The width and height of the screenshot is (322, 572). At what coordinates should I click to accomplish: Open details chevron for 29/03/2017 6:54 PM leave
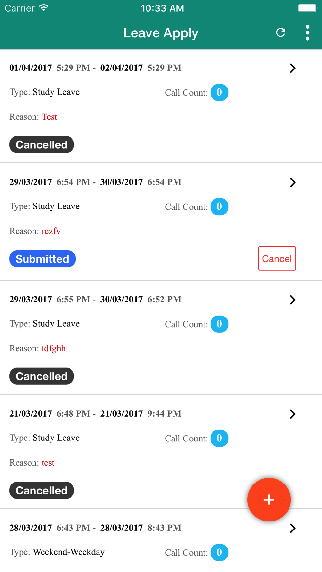pyautogui.click(x=292, y=182)
